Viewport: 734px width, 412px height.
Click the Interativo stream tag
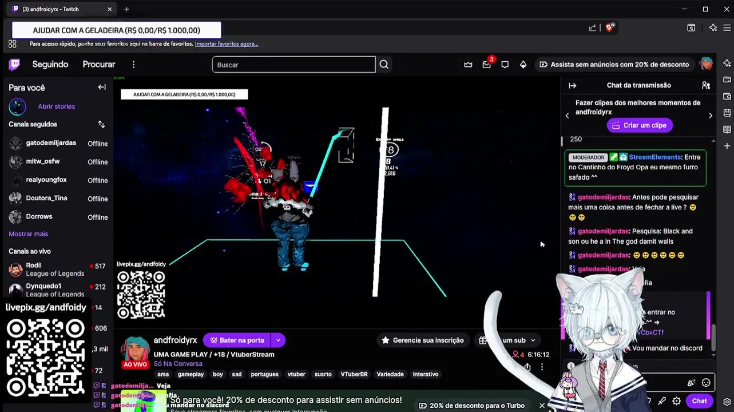(426, 374)
